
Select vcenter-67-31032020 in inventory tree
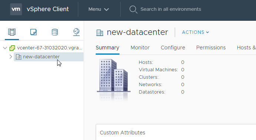tap(49, 48)
